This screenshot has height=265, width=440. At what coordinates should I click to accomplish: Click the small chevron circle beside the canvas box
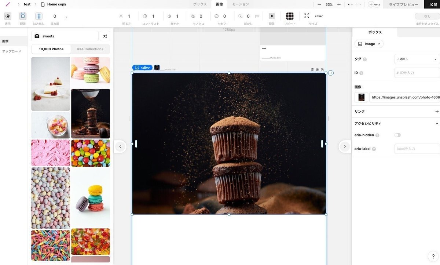pos(331,73)
